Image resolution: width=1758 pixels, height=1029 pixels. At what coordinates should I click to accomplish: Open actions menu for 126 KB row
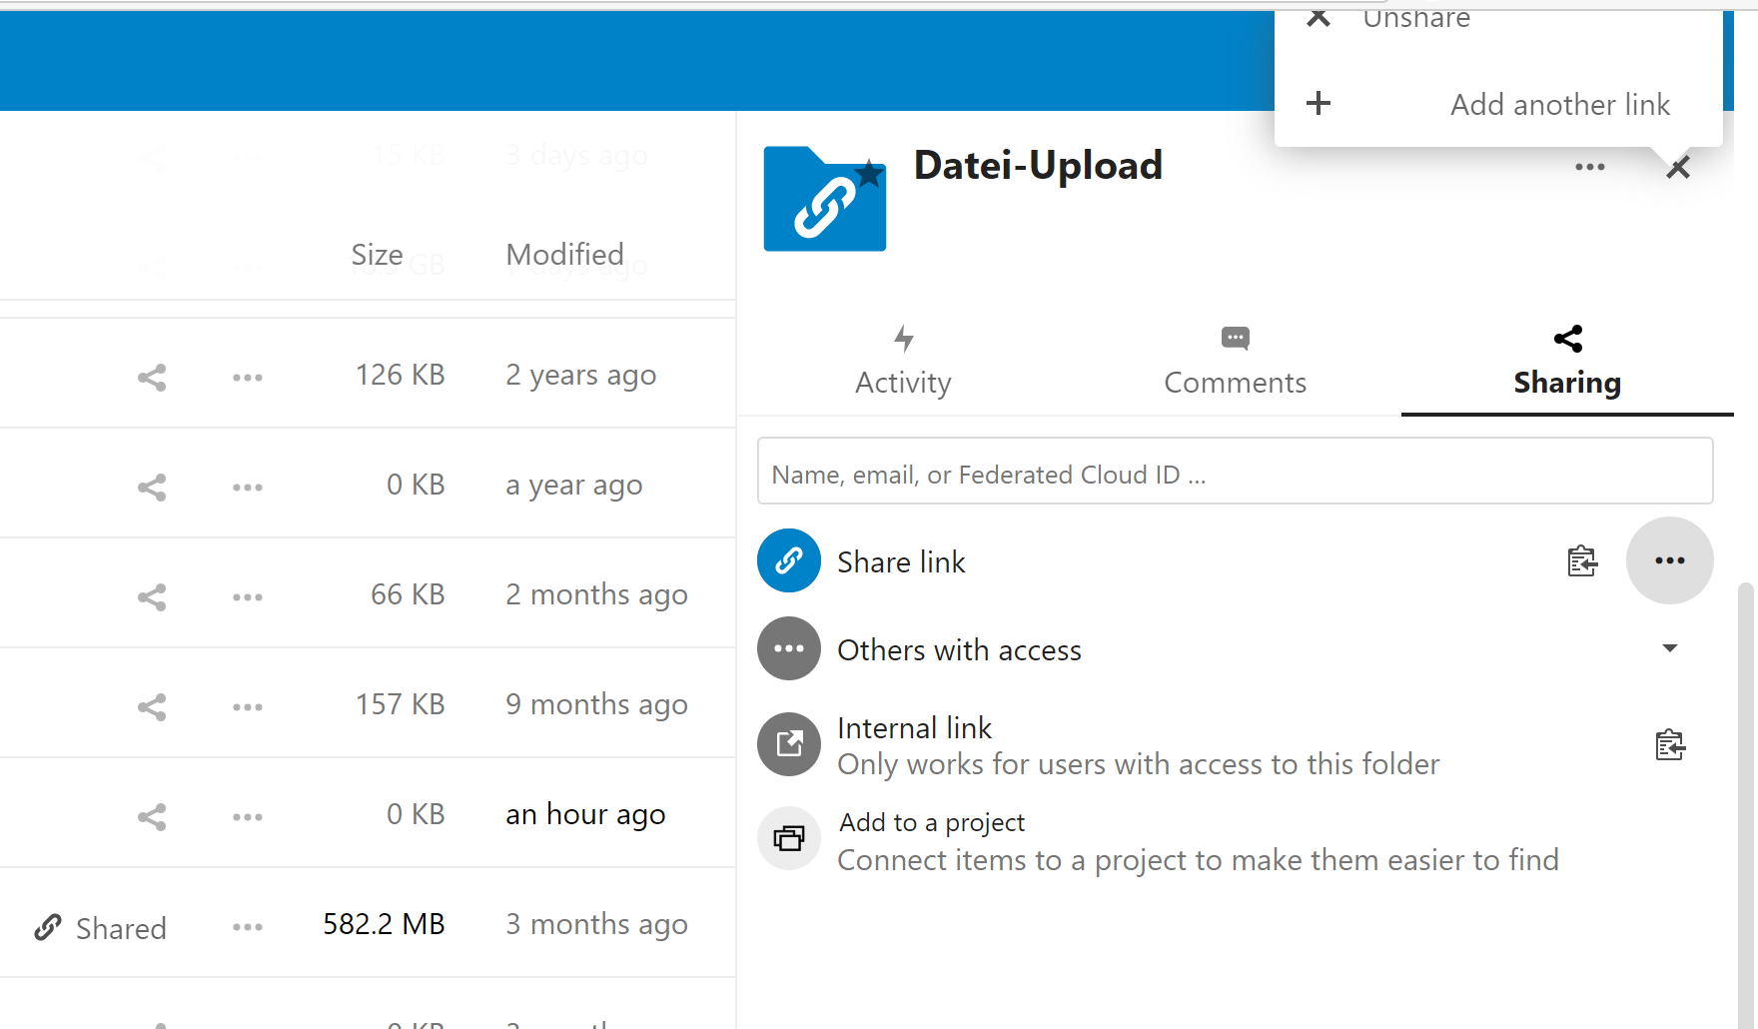(x=248, y=377)
